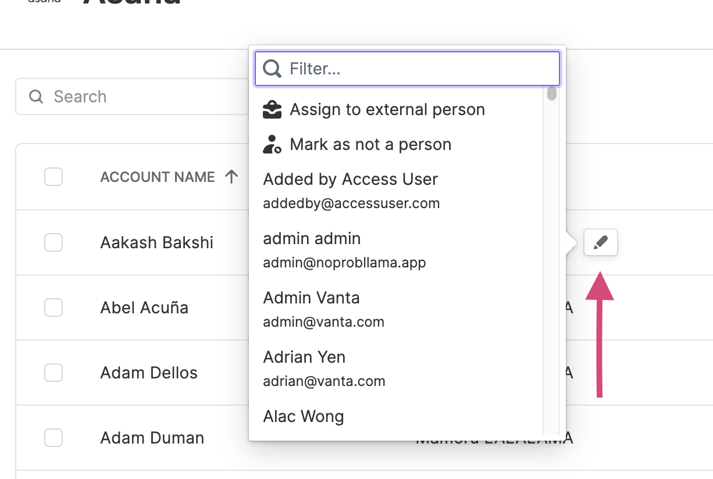
Task: Toggle the select-all checkbox in the header row
Action: click(x=54, y=177)
